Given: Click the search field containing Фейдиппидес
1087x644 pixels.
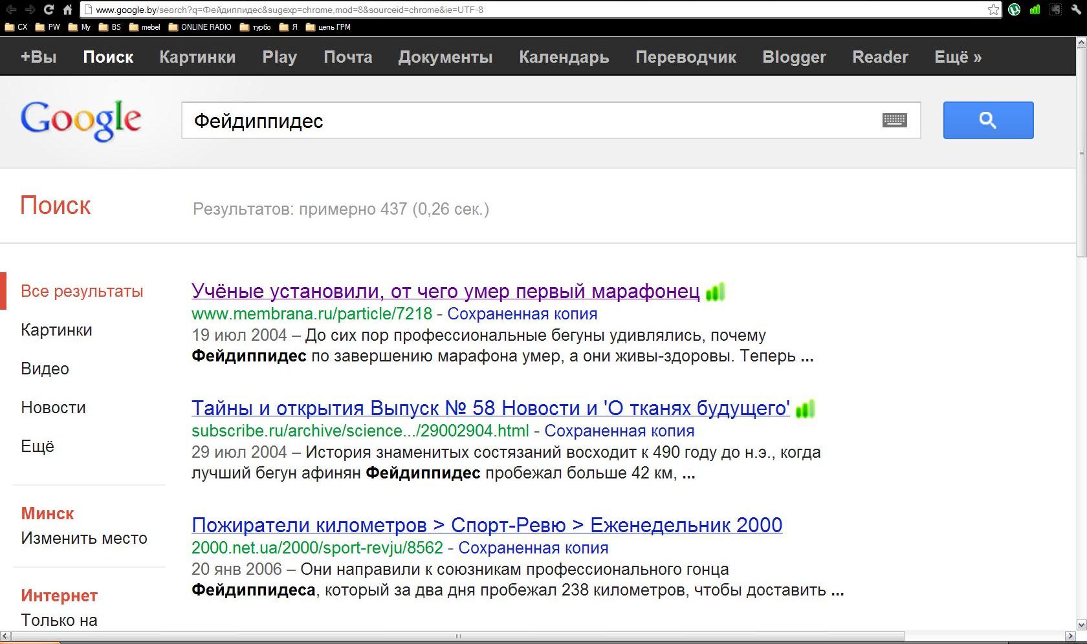Looking at the screenshot, I should coord(531,121).
